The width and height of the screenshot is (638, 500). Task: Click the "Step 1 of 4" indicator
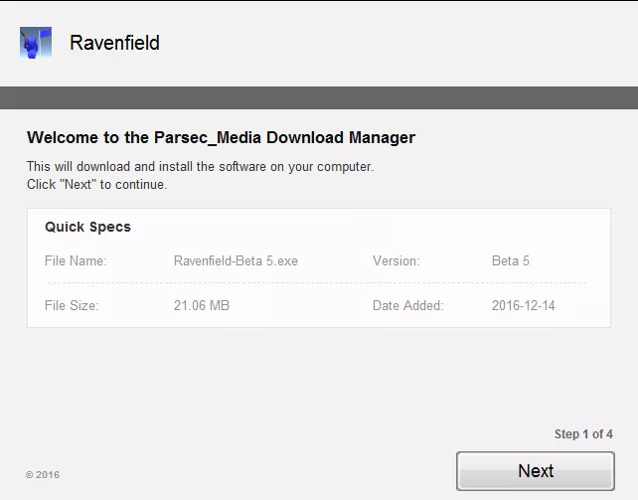pyautogui.click(x=583, y=434)
